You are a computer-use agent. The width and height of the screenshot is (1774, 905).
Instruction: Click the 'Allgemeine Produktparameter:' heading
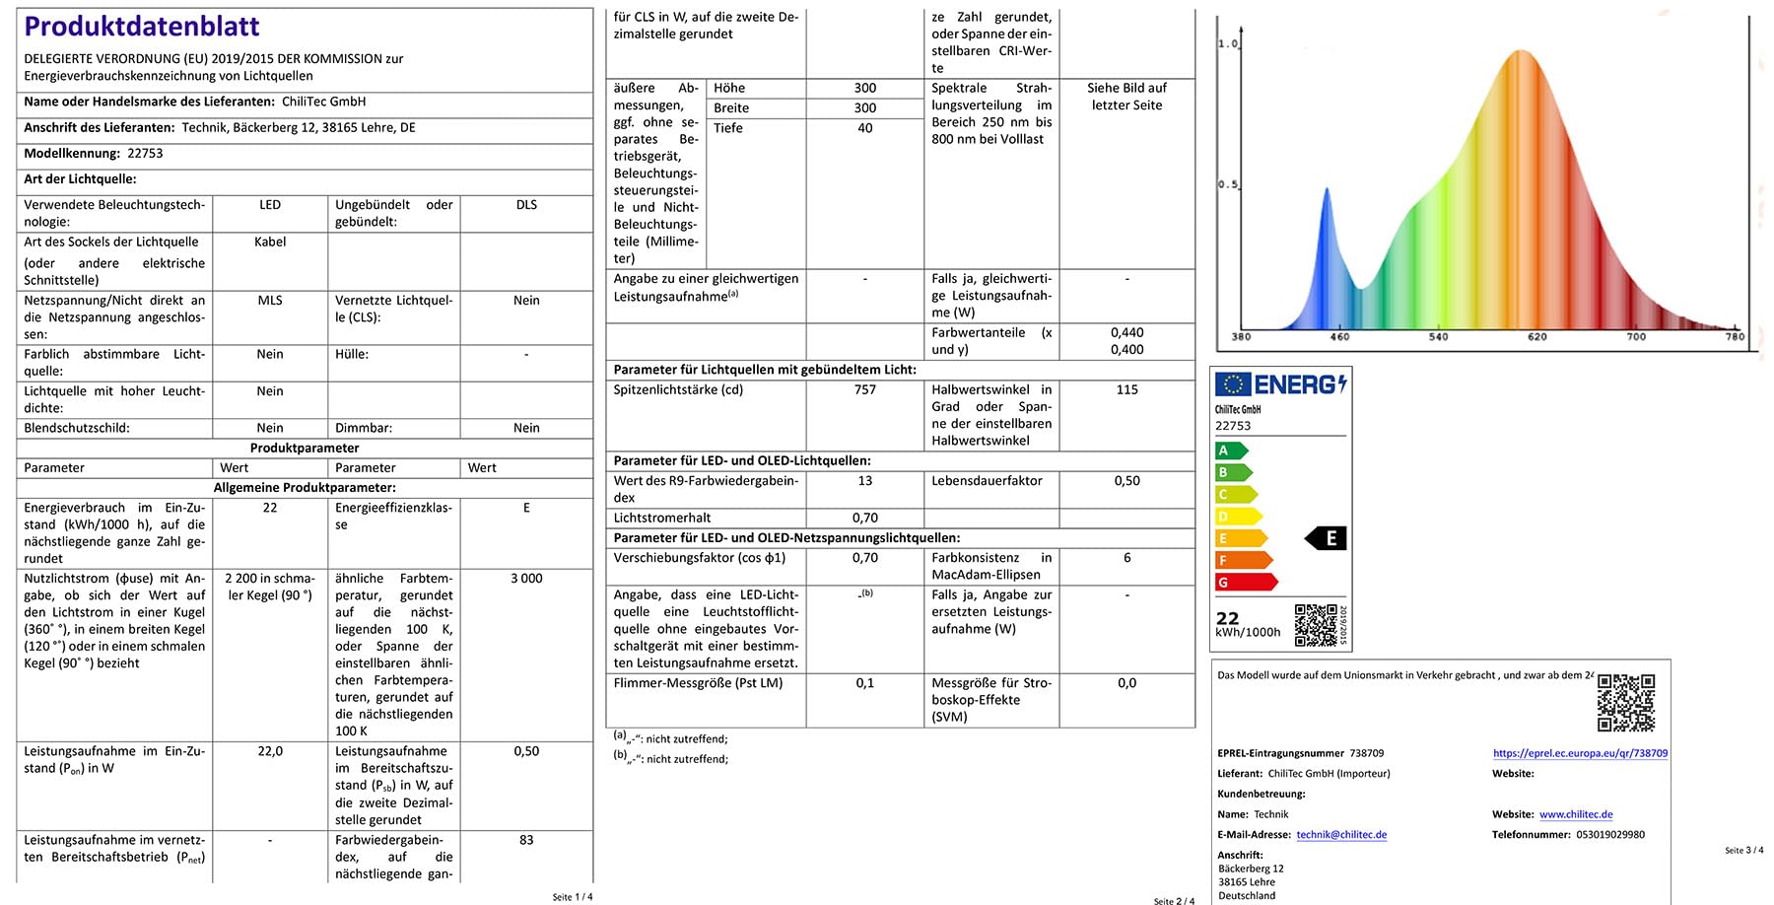305,488
